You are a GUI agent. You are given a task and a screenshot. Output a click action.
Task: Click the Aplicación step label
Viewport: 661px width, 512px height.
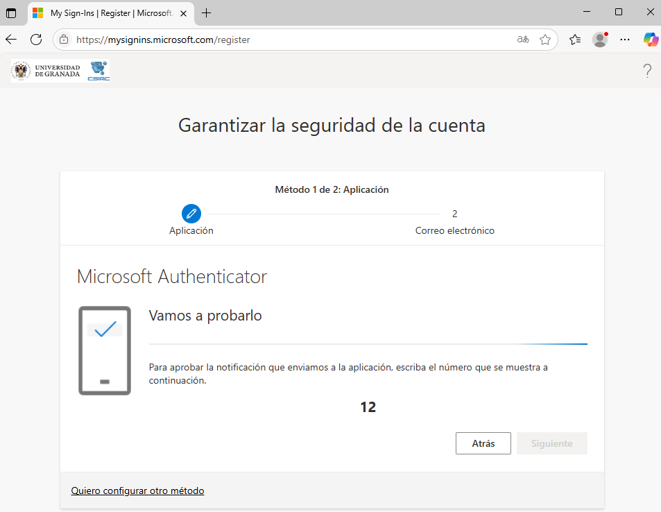tap(191, 231)
